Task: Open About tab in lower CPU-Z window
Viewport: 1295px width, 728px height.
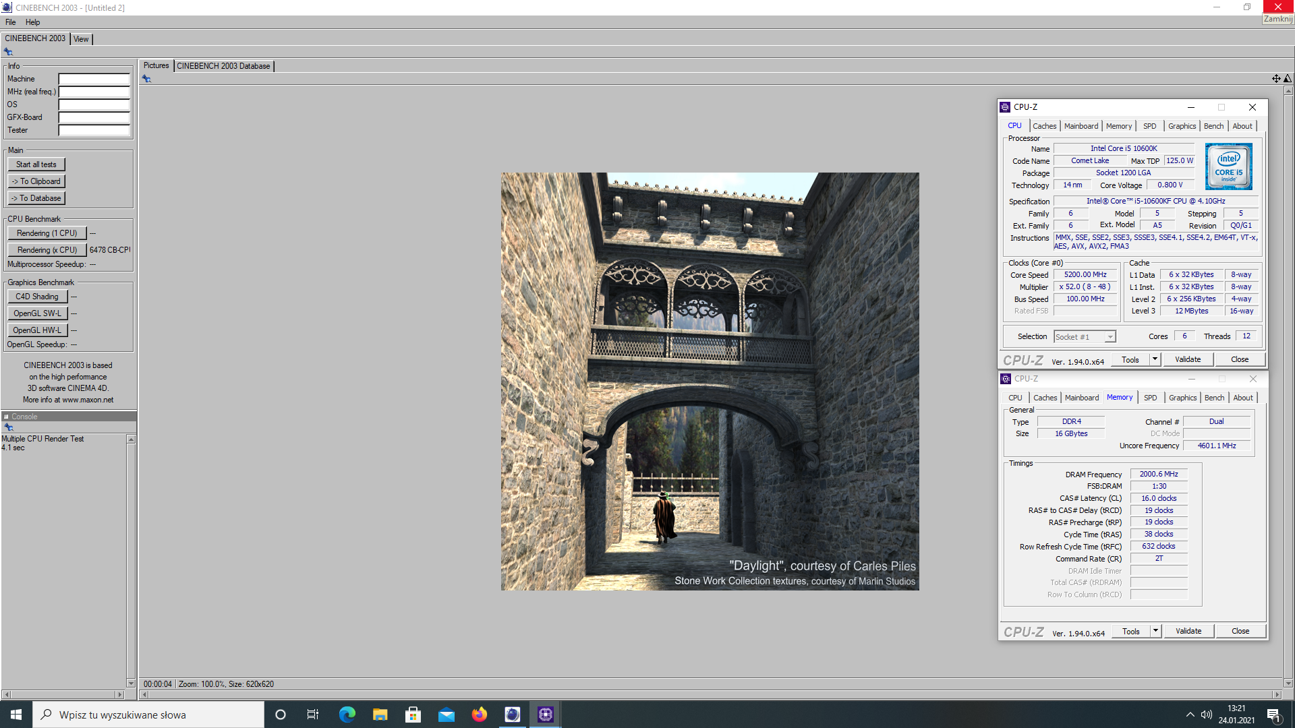Action: coord(1243,398)
